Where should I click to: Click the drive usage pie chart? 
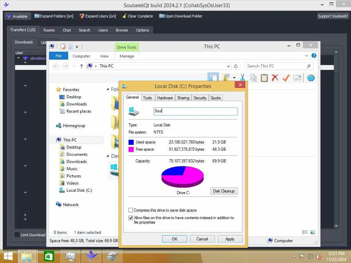click(182, 177)
